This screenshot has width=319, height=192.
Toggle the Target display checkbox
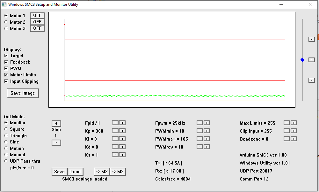tap(6, 56)
